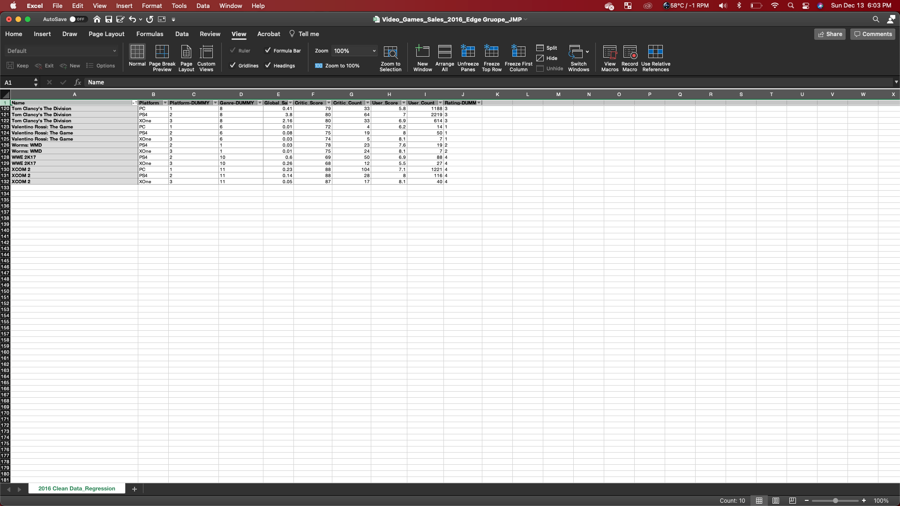Uncheck the Formula Bar checkbox

268,51
